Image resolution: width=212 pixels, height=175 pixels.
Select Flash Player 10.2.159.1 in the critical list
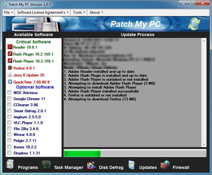tap(33, 61)
